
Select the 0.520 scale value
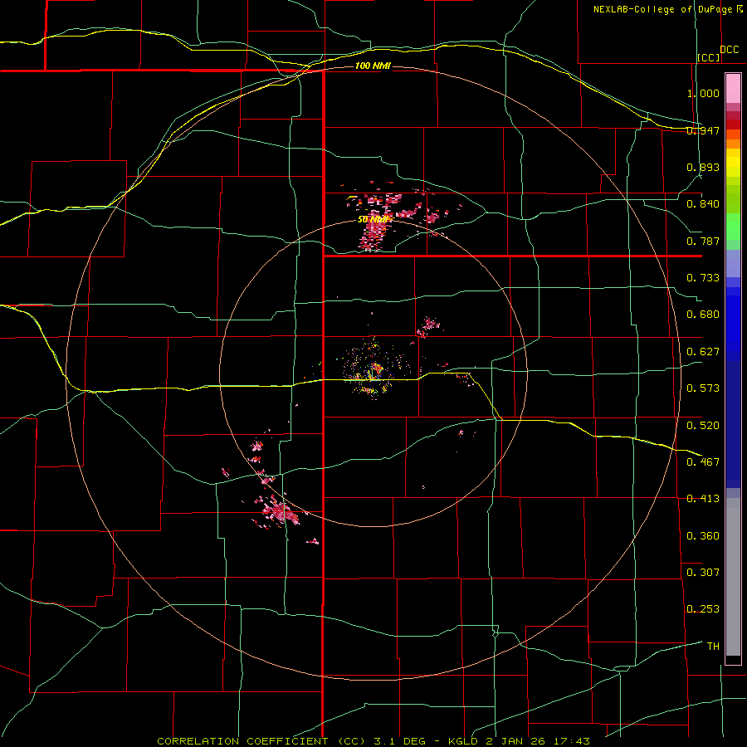[x=703, y=425]
